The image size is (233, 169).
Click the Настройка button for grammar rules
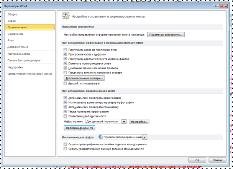pyautogui.click(x=139, y=122)
